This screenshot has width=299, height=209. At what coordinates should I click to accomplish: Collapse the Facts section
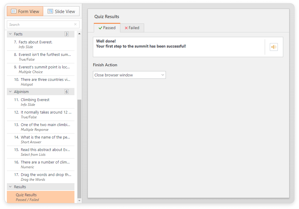(10, 34)
